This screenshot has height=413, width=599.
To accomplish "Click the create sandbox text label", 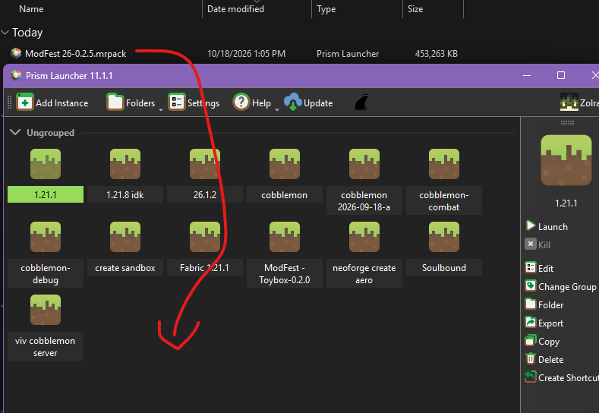I will click(x=125, y=268).
